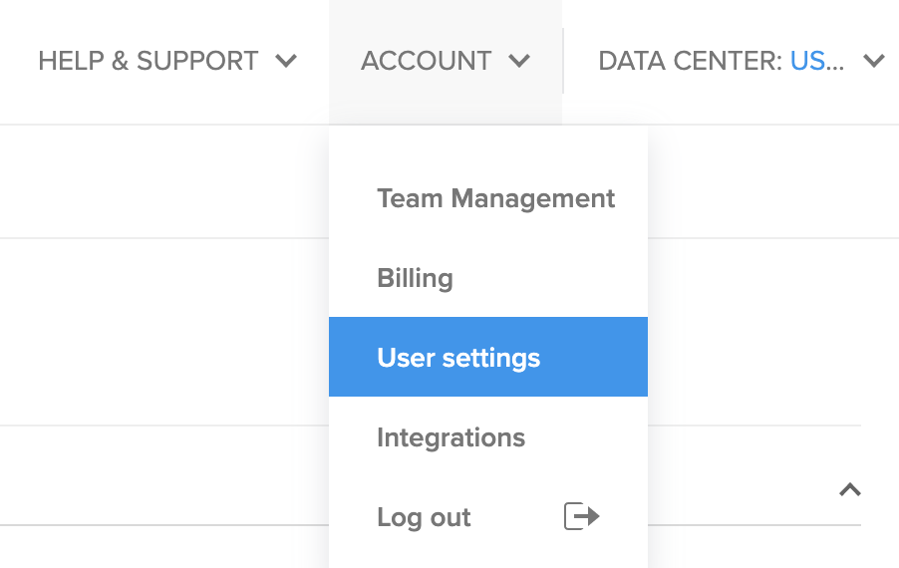Click the Log out menu entry
Screen dimensions: 899x568
coord(488,517)
